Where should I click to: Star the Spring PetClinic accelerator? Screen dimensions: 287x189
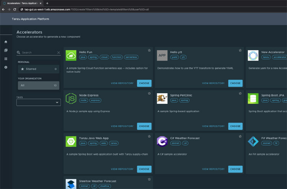[240, 94]
